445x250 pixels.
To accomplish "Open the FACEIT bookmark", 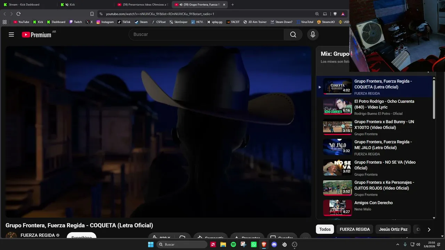I will click(x=233, y=22).
